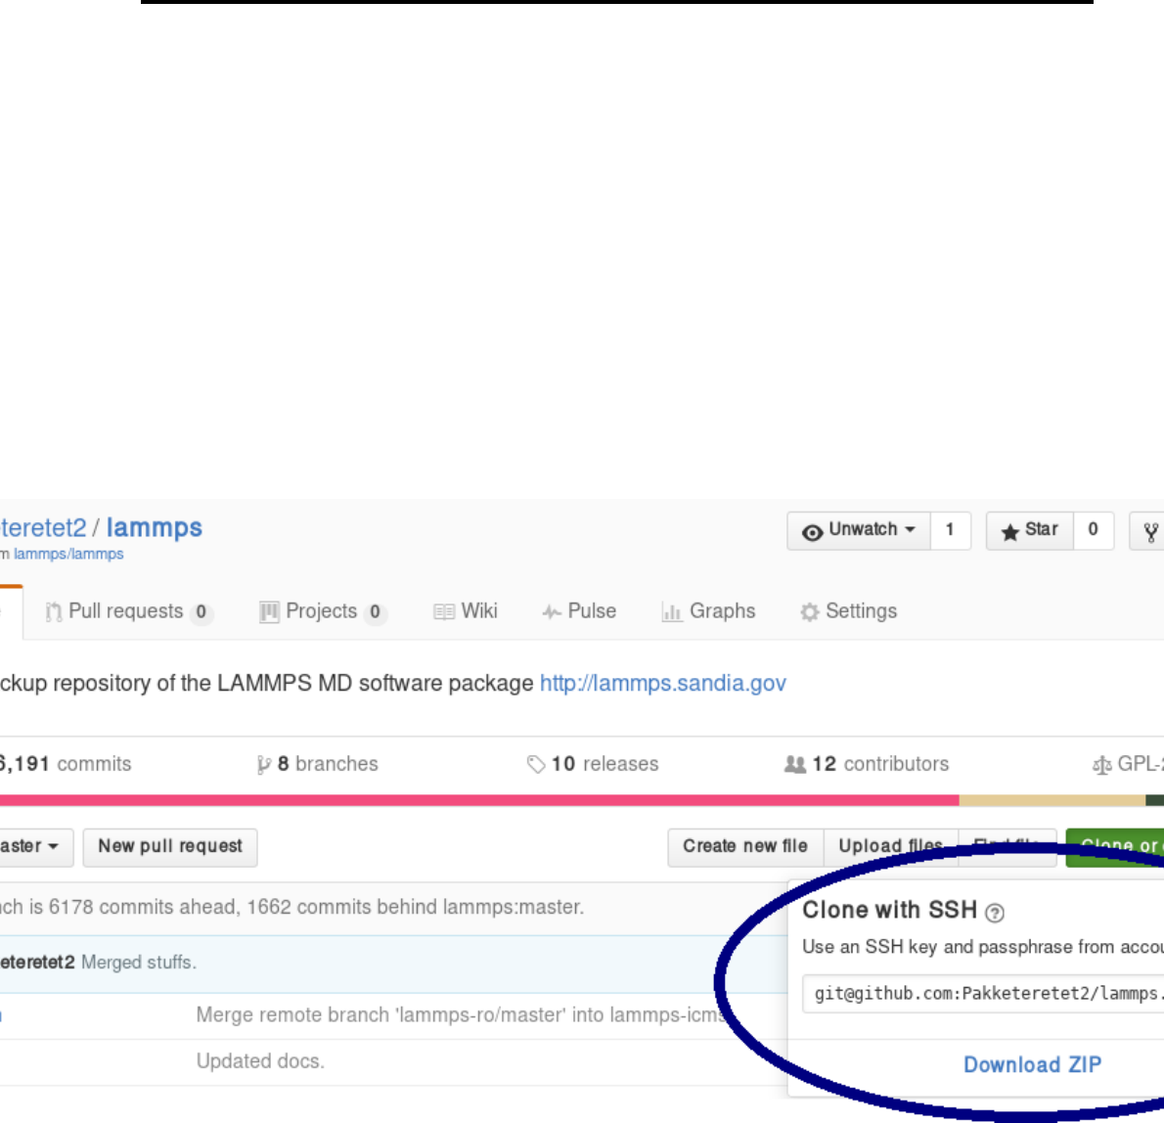
Task: Click Create new file button
Action: (745, 847)
